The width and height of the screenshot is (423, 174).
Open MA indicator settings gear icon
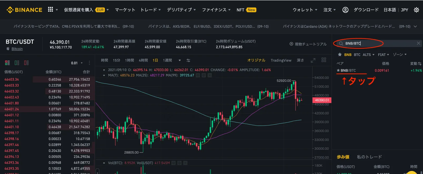click(x=204, y=75)
